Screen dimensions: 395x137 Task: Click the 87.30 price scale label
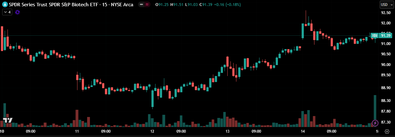[386, 122]
